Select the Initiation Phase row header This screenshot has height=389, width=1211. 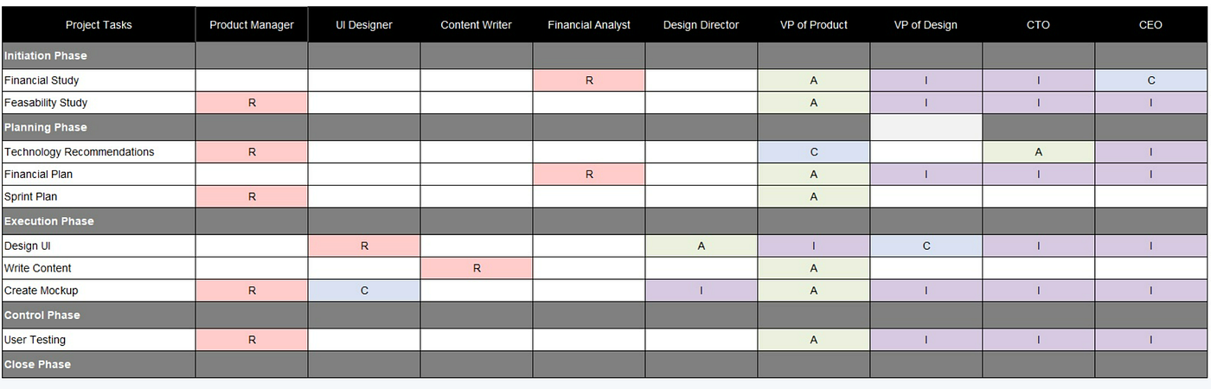(x=99, y=56)
